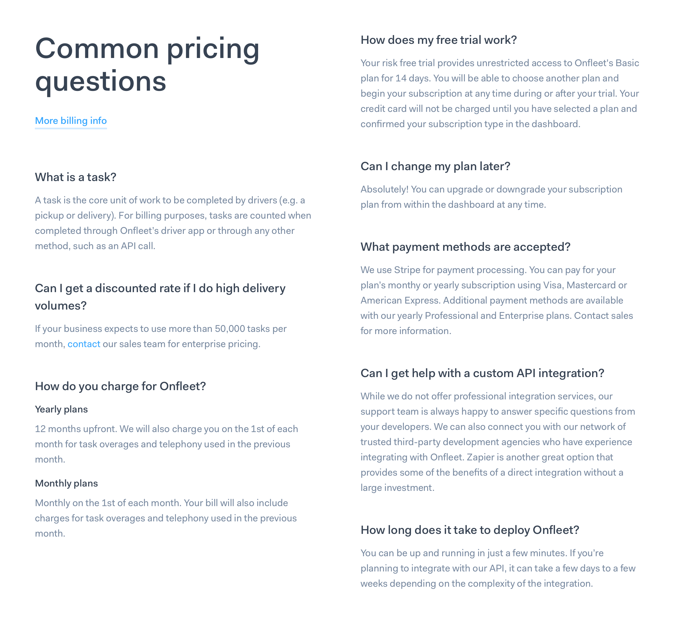This screenshot has width=674, height=624.
Task: Click 'How long does it take to deploy Onfleet?'
Action: point(469,530)
